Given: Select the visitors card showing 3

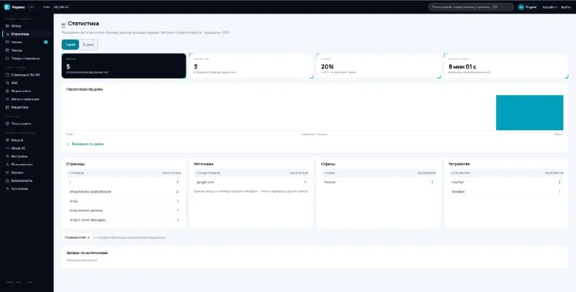Looking at the screenshot, I should (251, 65).
